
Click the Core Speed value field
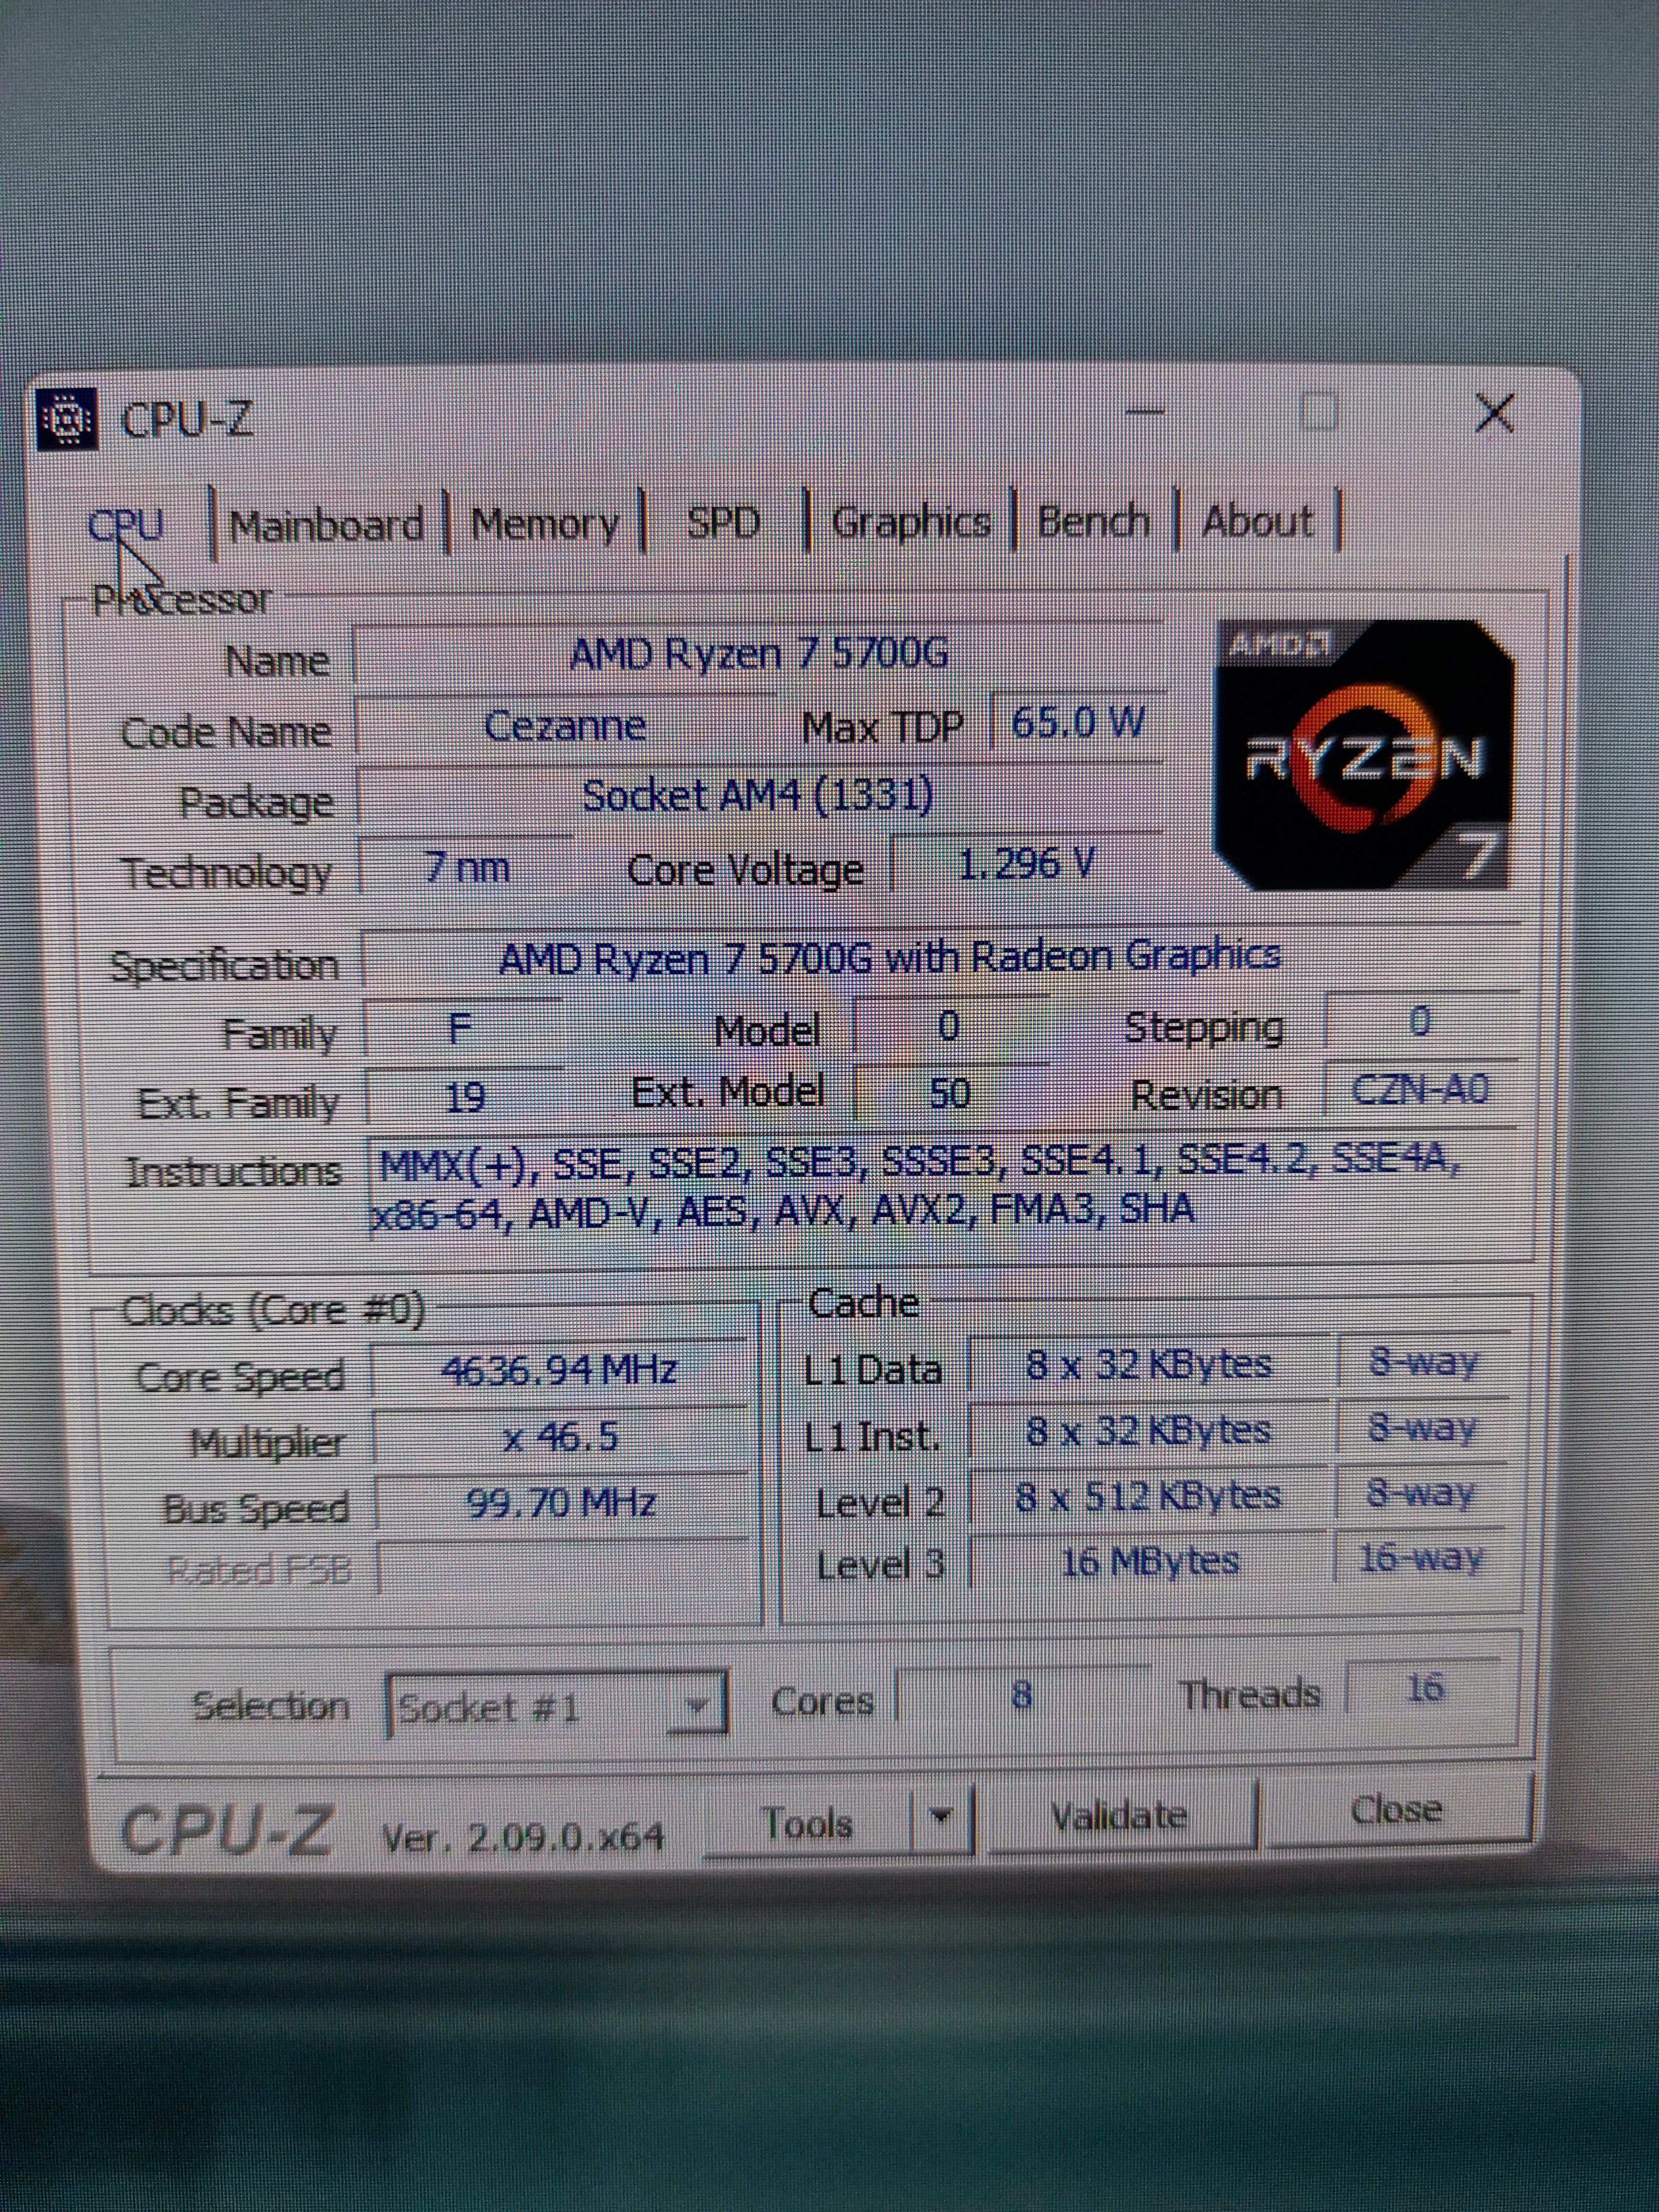point(559,1369)
